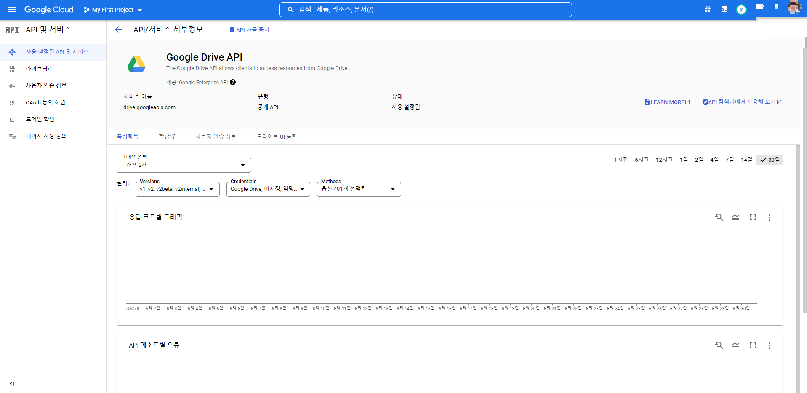807x393 pixels.
Task: Switch to the 드라이브 UI 통합 tab
Action: click(277, 136)
